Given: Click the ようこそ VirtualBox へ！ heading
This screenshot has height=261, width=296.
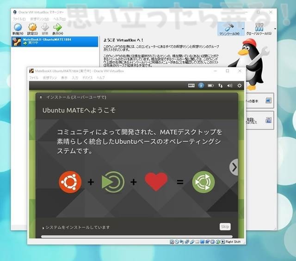Looking at the screenshot, I should [x=123, y=40].
